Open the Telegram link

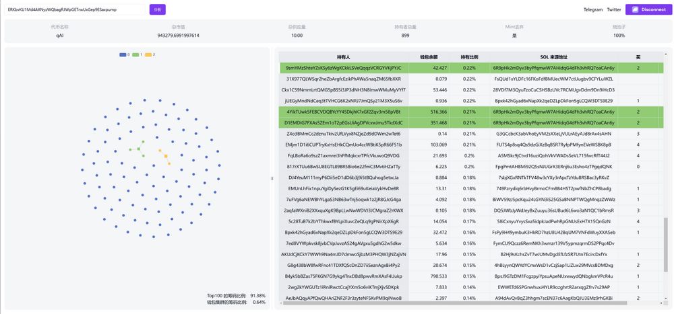(x=593, y=9)
